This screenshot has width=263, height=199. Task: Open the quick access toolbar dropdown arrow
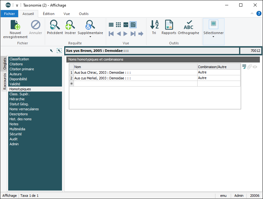[17, 5]
